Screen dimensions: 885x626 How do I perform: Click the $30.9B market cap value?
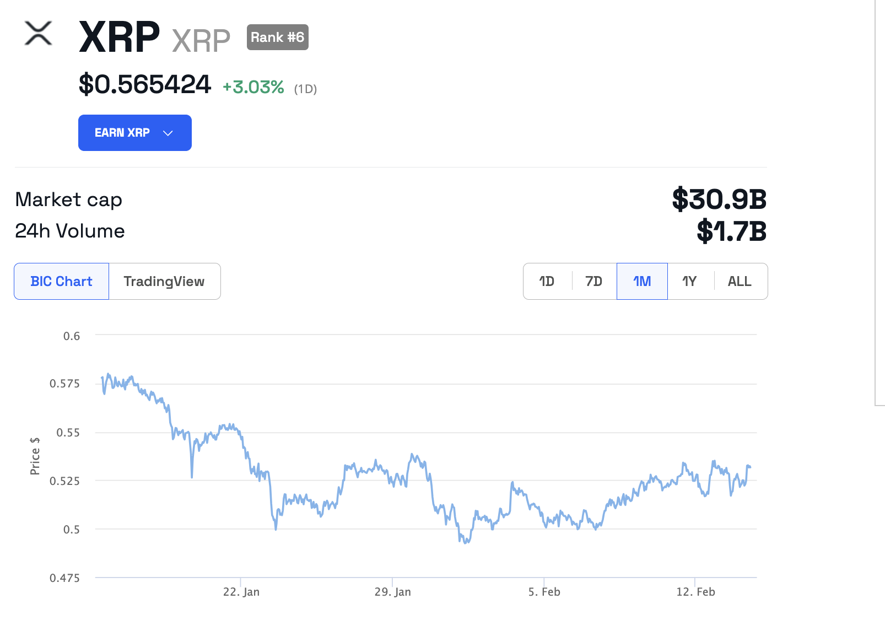click(x=719, y=199)
